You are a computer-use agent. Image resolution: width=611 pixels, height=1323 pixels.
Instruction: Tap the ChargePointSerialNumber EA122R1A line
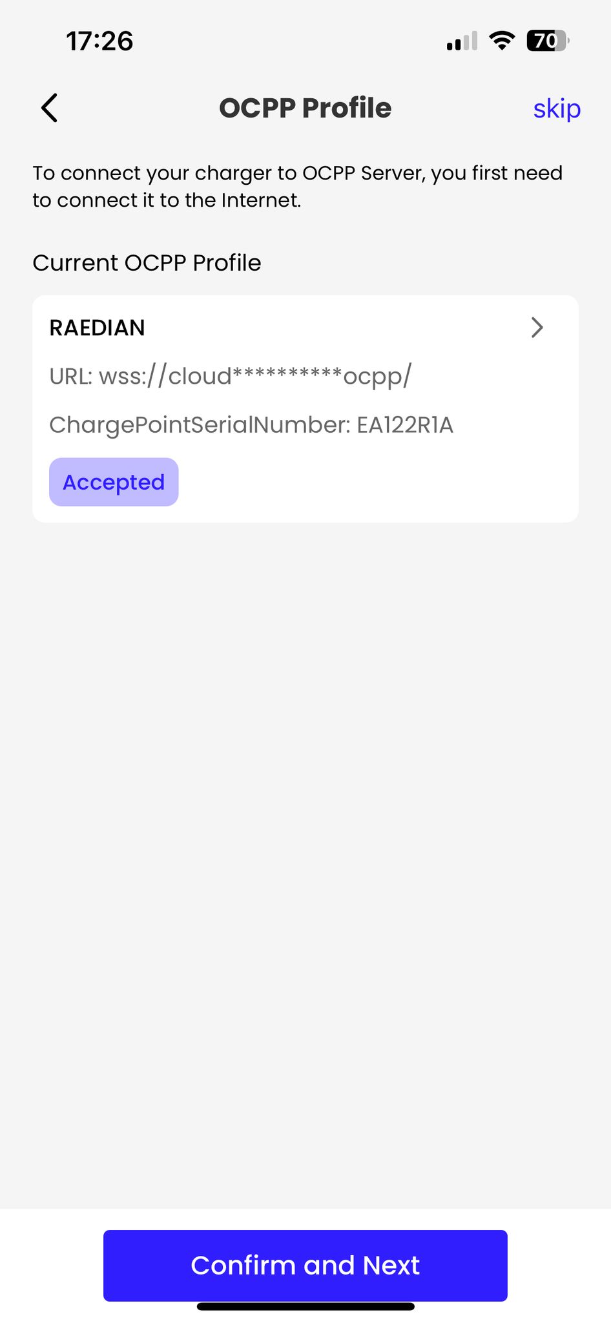(x=251, y=425)
